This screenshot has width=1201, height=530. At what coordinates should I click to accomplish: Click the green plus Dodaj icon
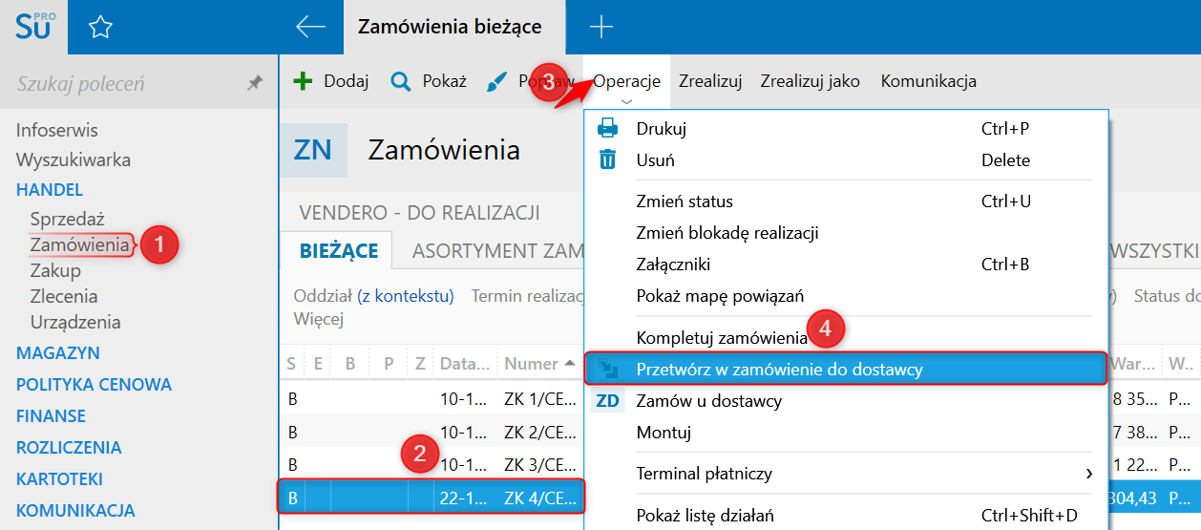[303, 81]
